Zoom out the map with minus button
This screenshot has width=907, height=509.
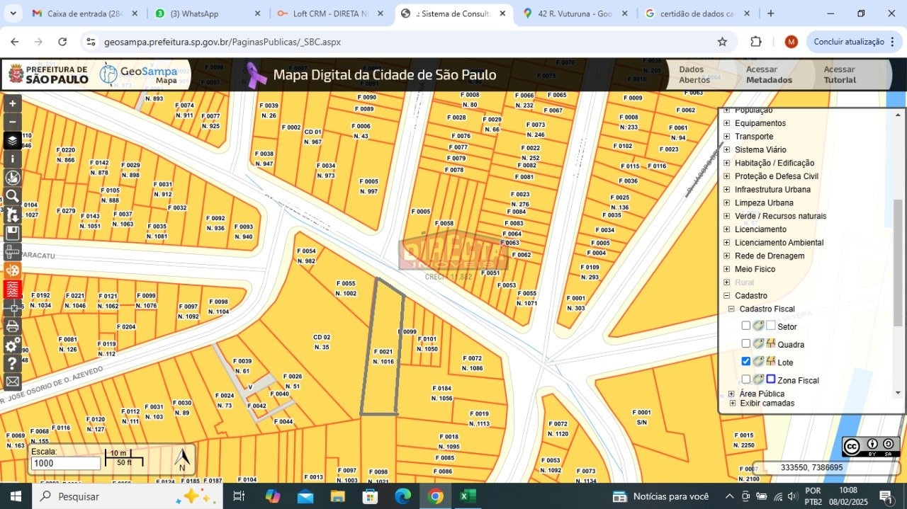pyautogui.click(x=12, y=122)
